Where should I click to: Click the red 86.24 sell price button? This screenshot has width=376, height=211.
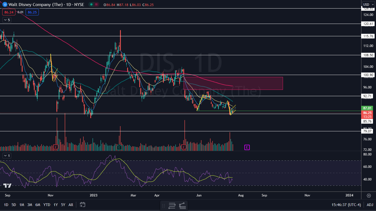[9, 12]
